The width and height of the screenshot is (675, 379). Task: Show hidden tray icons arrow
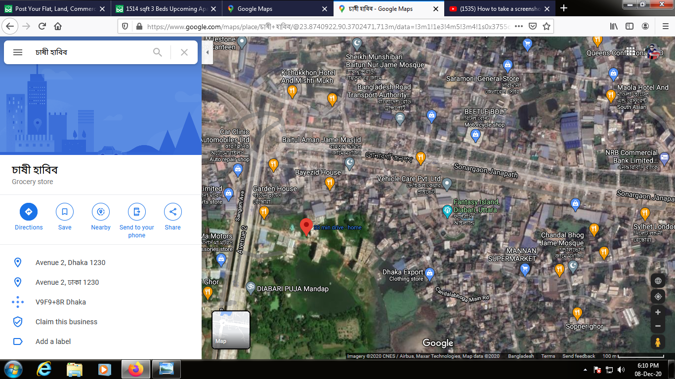[586, 370]
